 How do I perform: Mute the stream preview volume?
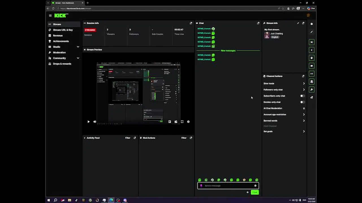[95, 122]
